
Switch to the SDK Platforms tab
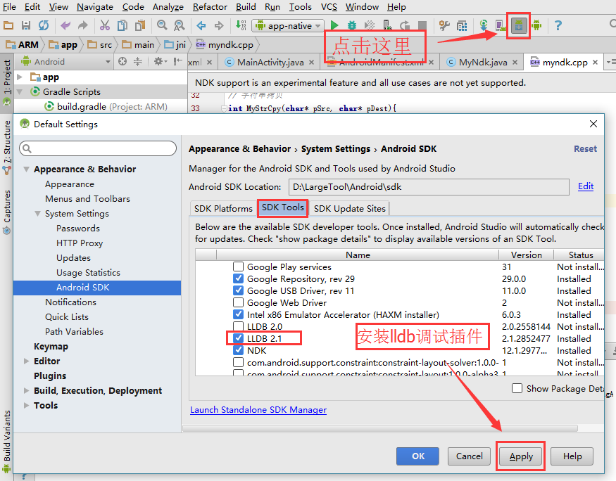pos(223,208)
